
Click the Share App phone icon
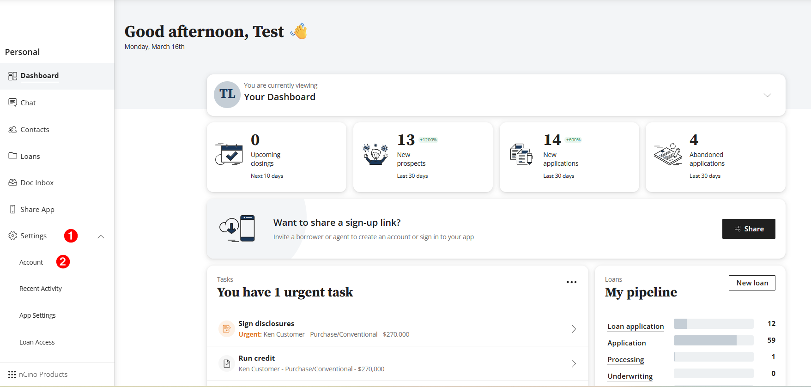click(x=12, y=209)
